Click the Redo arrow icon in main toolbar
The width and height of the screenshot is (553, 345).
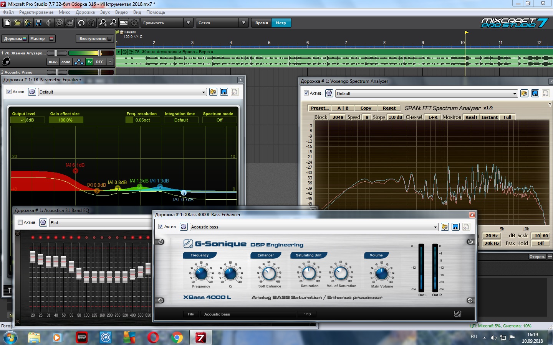tap(91, 23)
